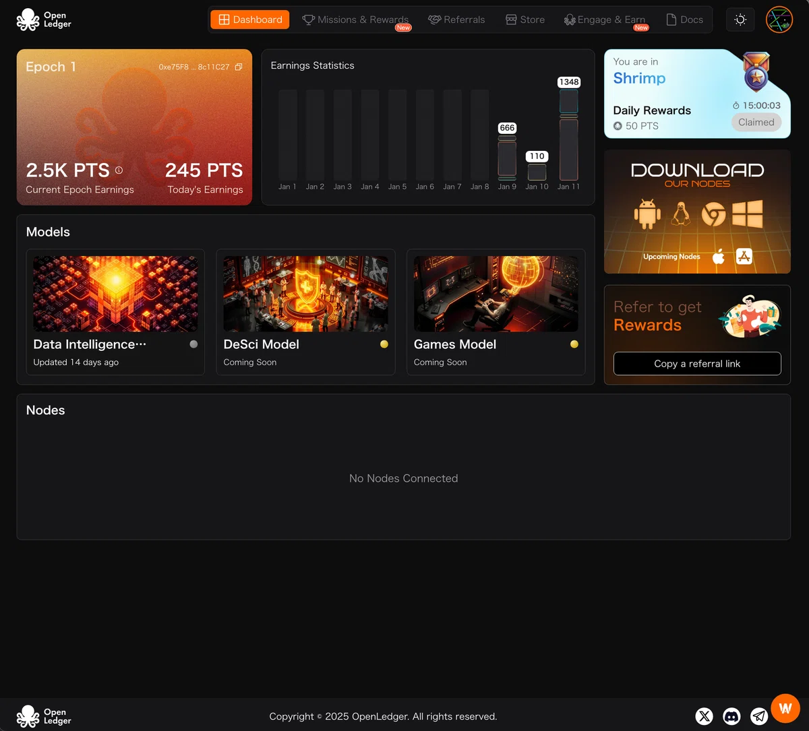Click the DeSci Model yellow status dot
This screenshot has width=809, height=731.
[384, 344]
